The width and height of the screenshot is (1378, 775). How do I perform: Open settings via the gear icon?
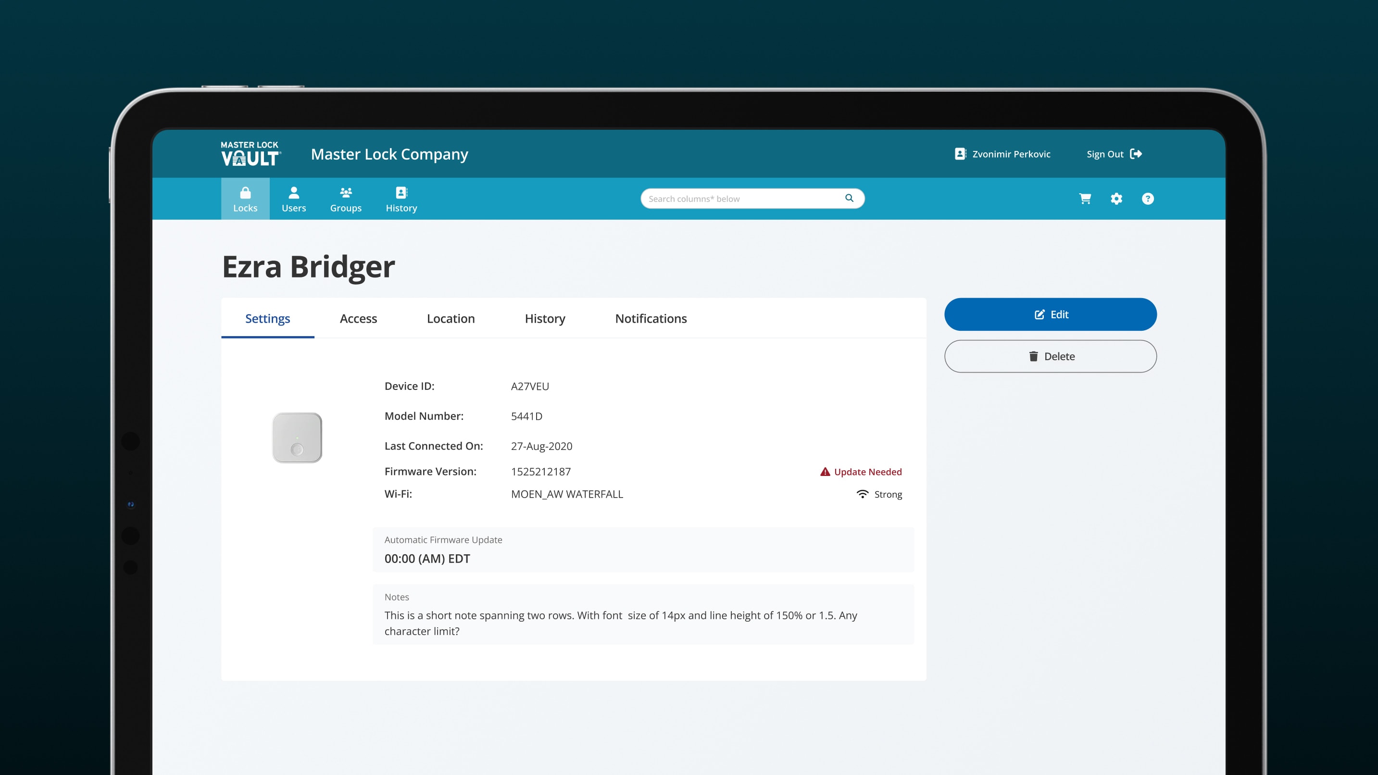(x=1116, y=199)
